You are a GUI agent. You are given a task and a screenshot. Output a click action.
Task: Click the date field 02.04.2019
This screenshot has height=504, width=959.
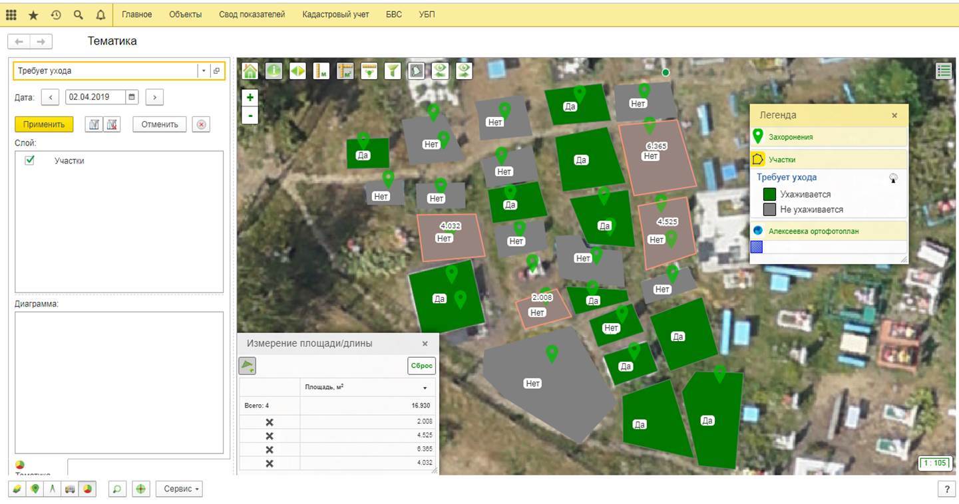coord(96,97)
